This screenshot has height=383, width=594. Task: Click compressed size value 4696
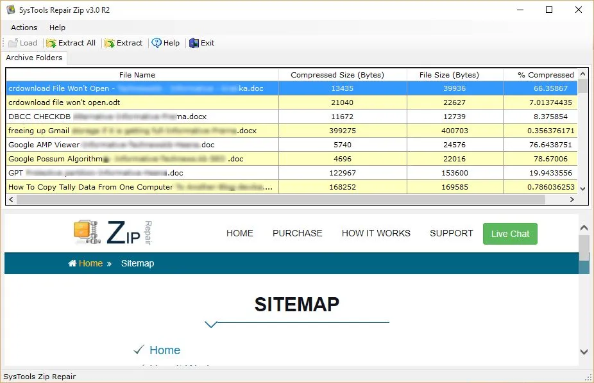click(343, 159)
